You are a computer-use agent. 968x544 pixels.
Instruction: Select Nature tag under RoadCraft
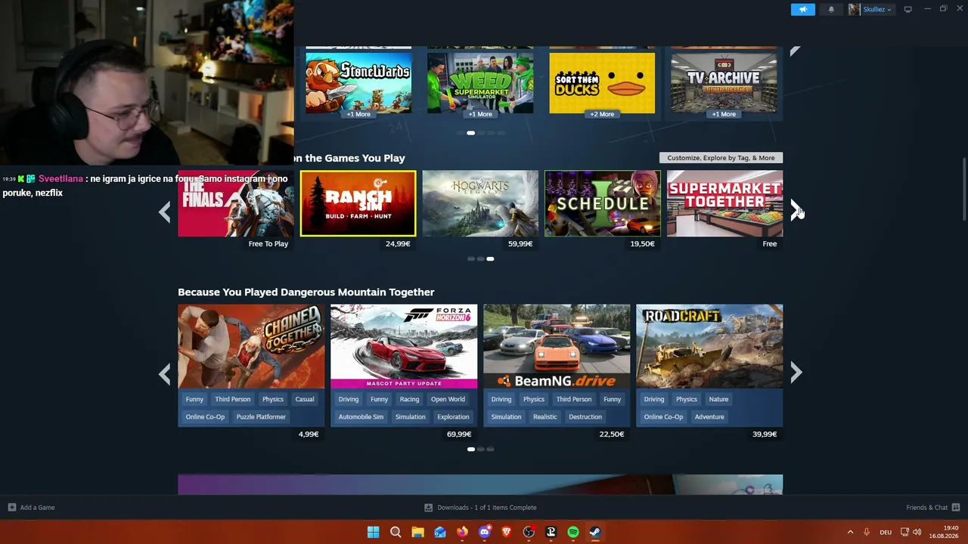click(718, 400)
